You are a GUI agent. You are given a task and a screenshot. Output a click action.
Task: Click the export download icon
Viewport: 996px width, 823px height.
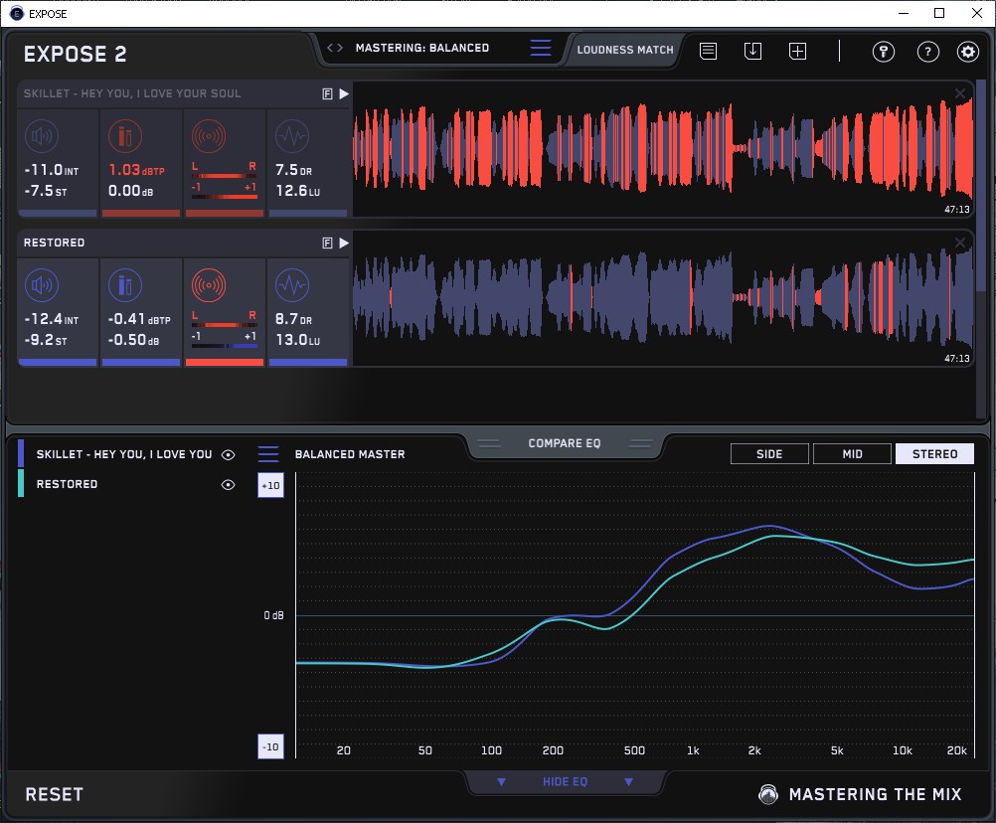click(752, 51)
